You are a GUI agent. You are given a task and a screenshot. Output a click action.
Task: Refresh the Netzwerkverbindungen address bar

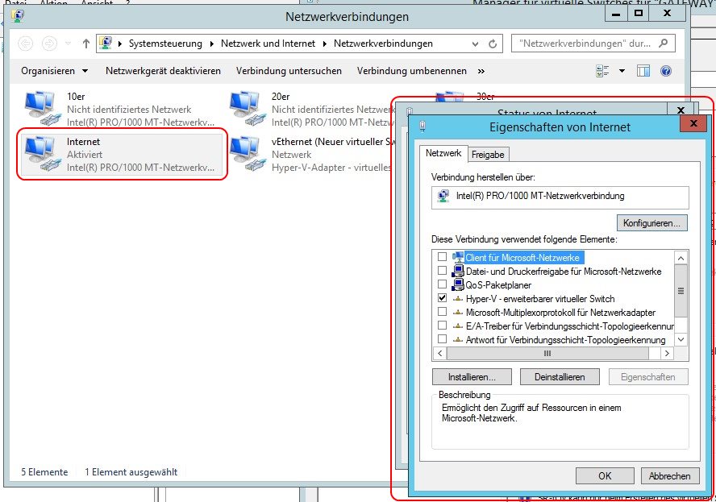point(493,44)
